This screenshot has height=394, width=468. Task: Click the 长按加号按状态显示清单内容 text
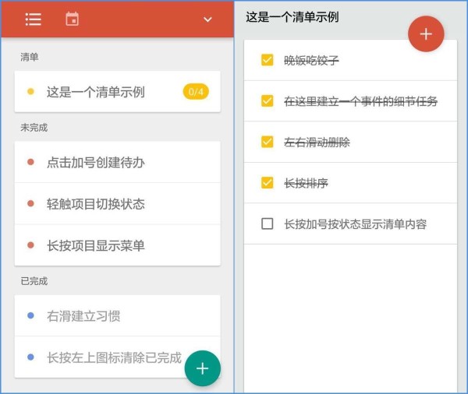[x=355, y=224]
